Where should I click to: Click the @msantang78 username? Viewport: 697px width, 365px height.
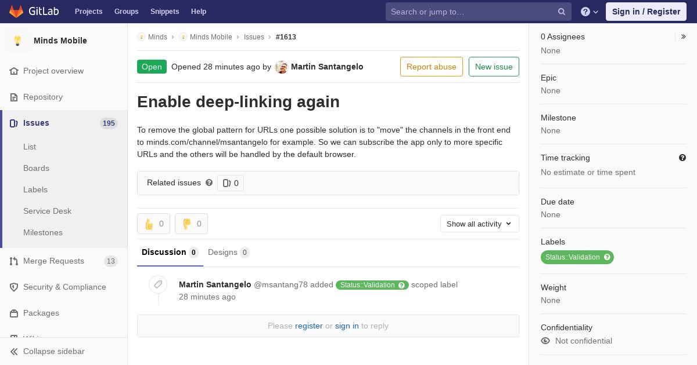[x=281, y=284]
